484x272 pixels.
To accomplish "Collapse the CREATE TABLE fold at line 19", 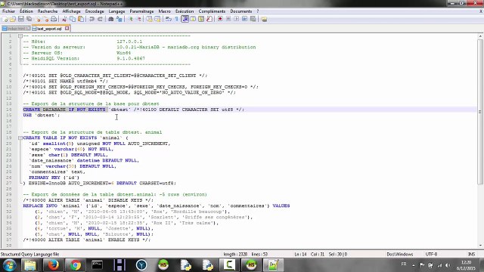I will pyautogui.click(x=20, y=138).
